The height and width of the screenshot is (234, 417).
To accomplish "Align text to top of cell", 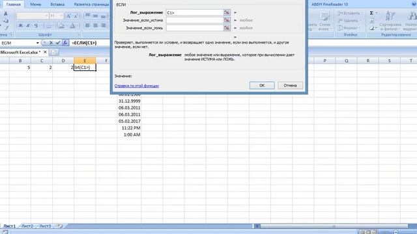I will pos(87,16).
